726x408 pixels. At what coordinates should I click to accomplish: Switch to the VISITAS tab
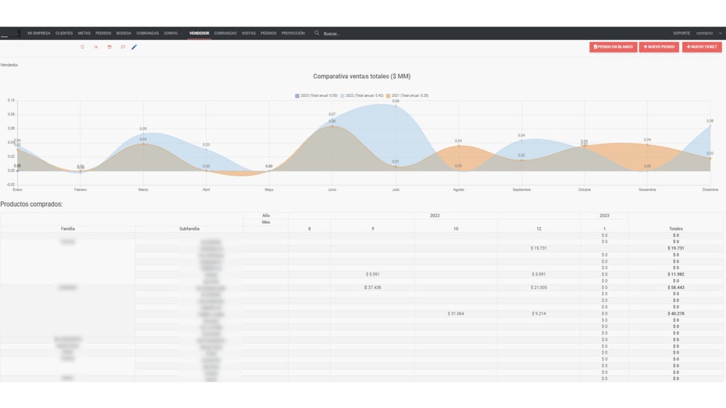click(x=248, y=33)
